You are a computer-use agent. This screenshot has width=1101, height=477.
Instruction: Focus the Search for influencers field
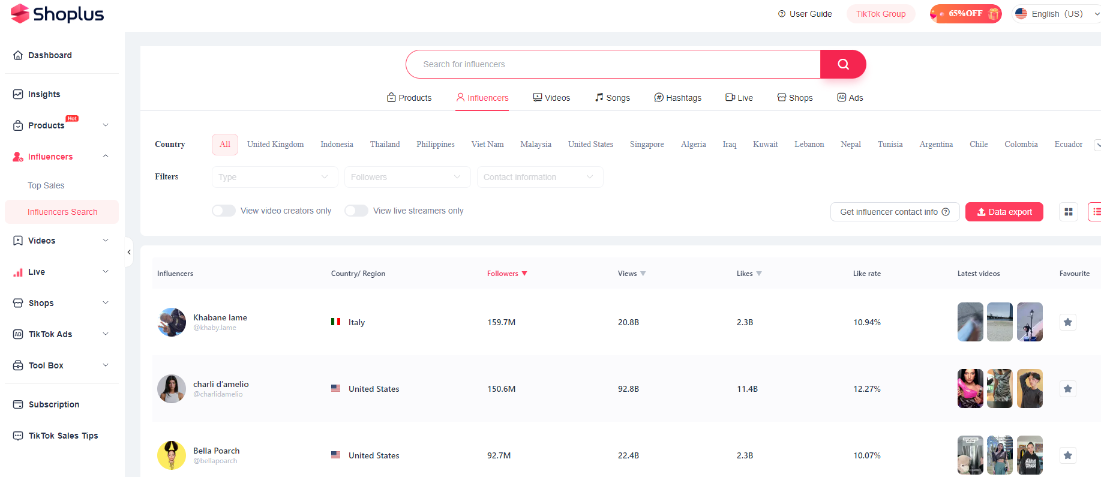click(613, 64)
